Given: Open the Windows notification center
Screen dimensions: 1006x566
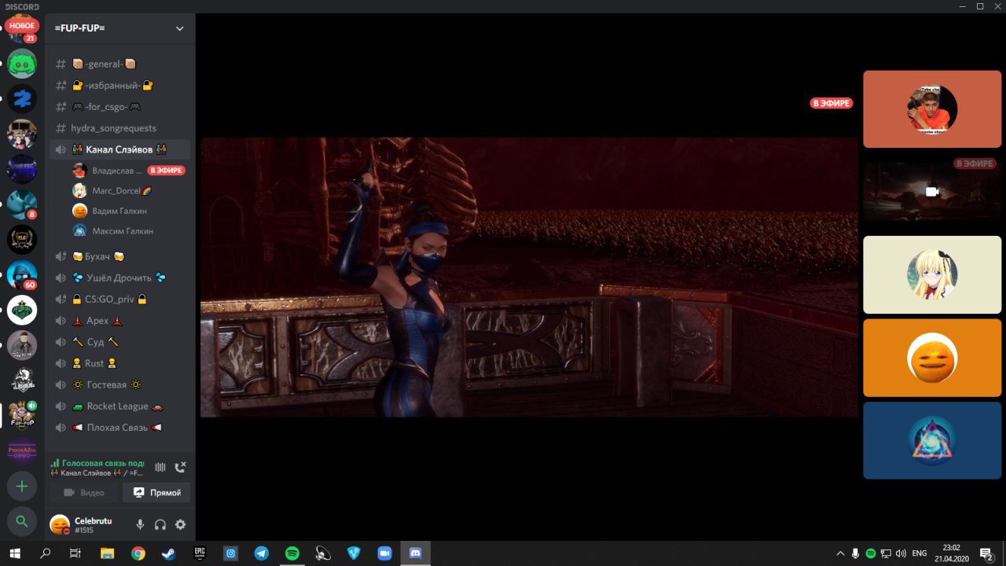Looking at the screenshot, I should pos(988,553).
